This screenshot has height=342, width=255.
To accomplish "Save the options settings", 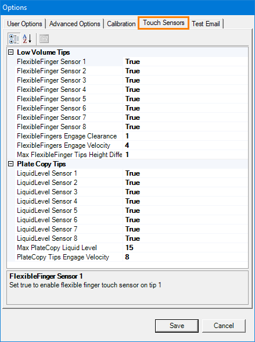I will coord(177,326).
